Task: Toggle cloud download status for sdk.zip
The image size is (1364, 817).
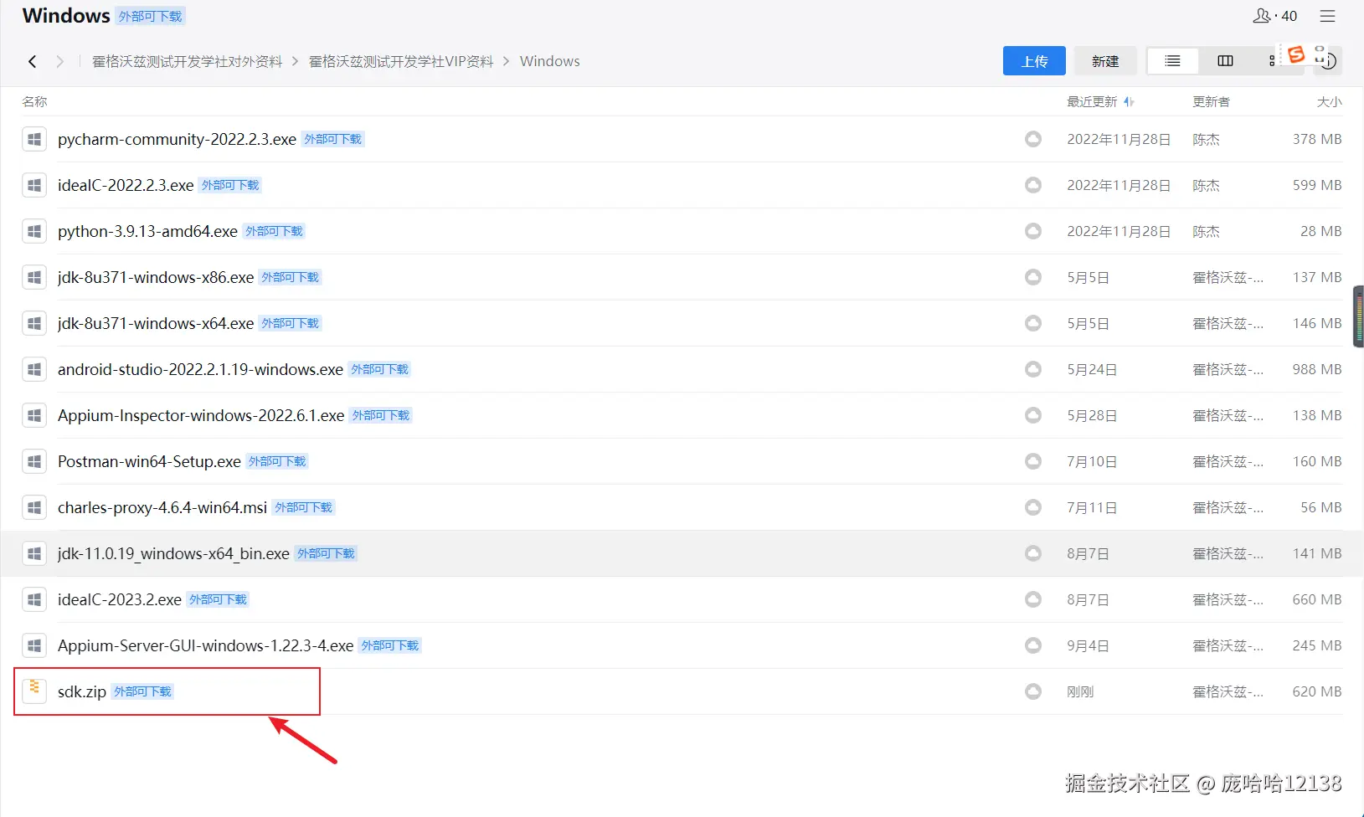Action: pos(1032,691)
